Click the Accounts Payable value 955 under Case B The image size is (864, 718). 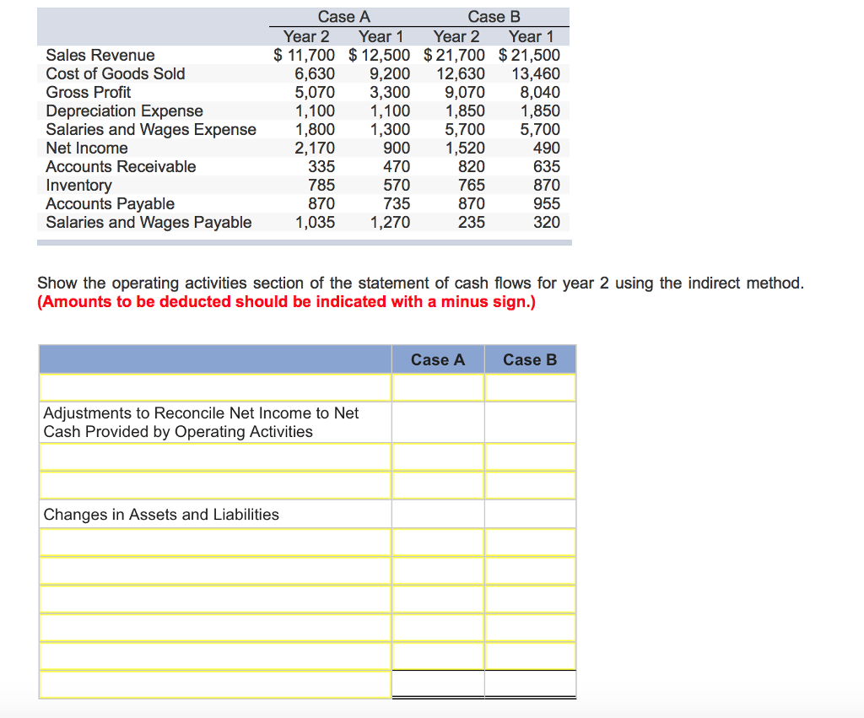click(547, 203)
